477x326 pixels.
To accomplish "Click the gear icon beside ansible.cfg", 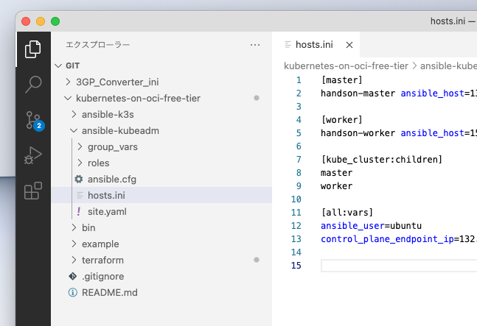I will [x=79, y=179].
